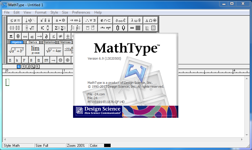Open the uppercase Greek letters palette

pyautogui.click(x=151, y=20)
